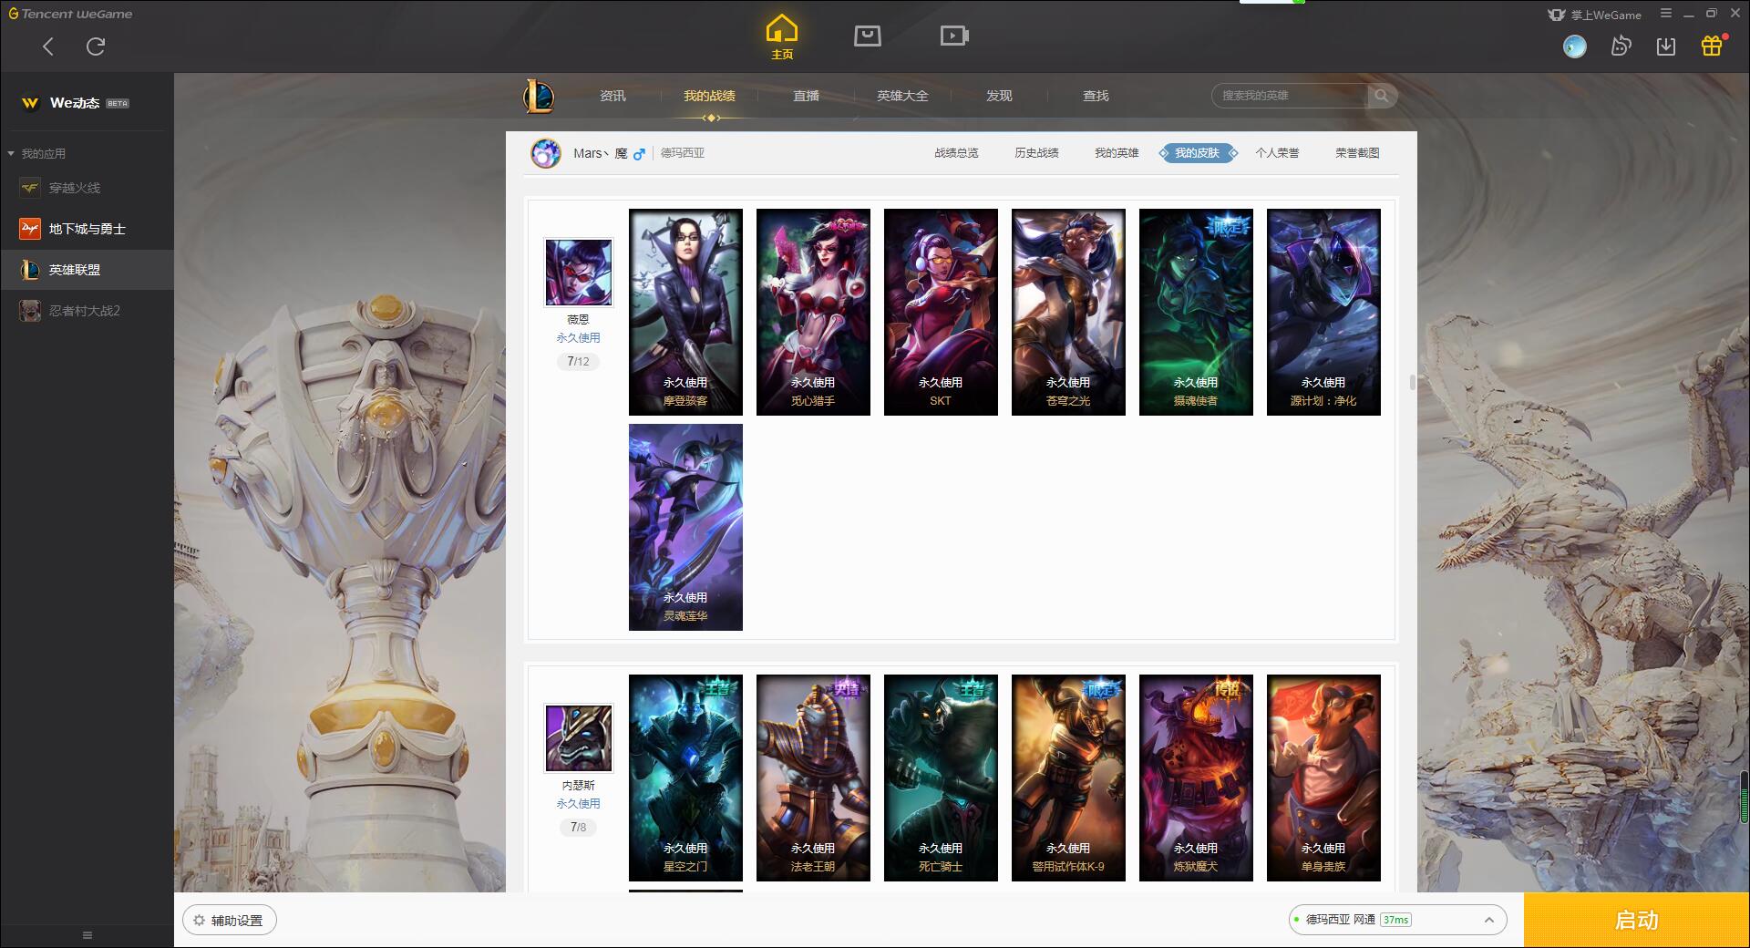This screenshot has height=948, width=1750.
Task: Switch to 我的皮肤 sub-tab
Action: click(x=1197, y=153)
